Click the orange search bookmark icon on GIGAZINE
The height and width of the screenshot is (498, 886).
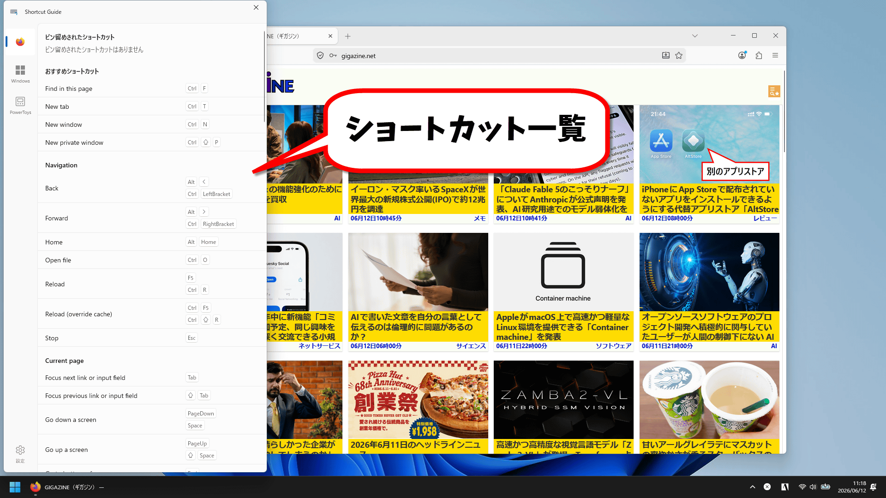pos(774,91)
